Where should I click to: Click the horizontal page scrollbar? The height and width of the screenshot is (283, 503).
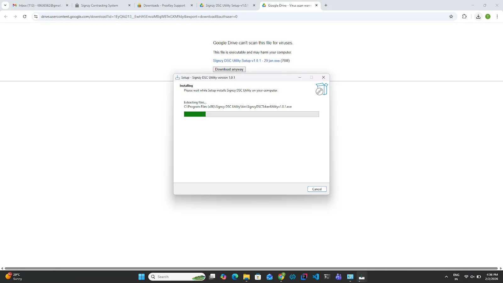point(251,268)
